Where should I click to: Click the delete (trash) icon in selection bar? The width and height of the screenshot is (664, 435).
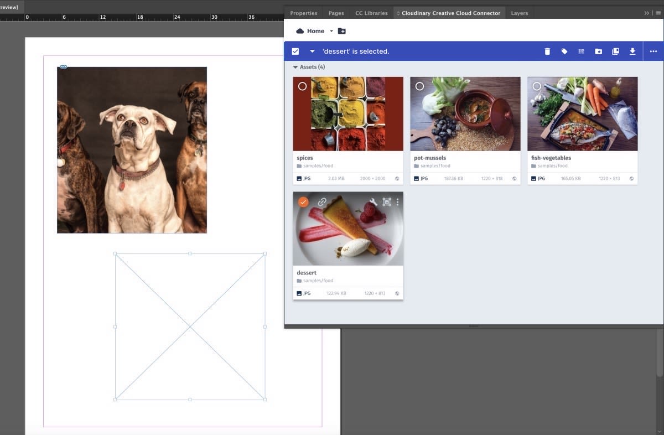point(547,51)
